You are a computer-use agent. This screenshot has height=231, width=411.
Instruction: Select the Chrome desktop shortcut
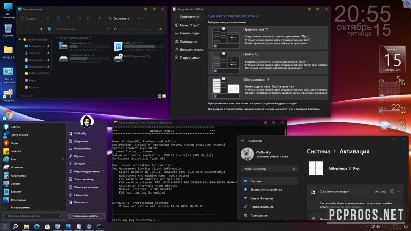[x=8, y=114]
